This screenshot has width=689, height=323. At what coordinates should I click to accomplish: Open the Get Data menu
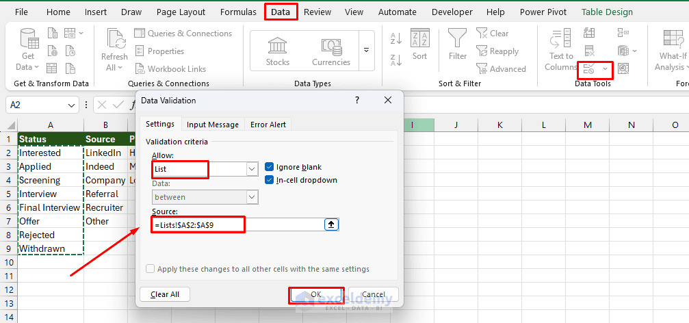(28, 49)
